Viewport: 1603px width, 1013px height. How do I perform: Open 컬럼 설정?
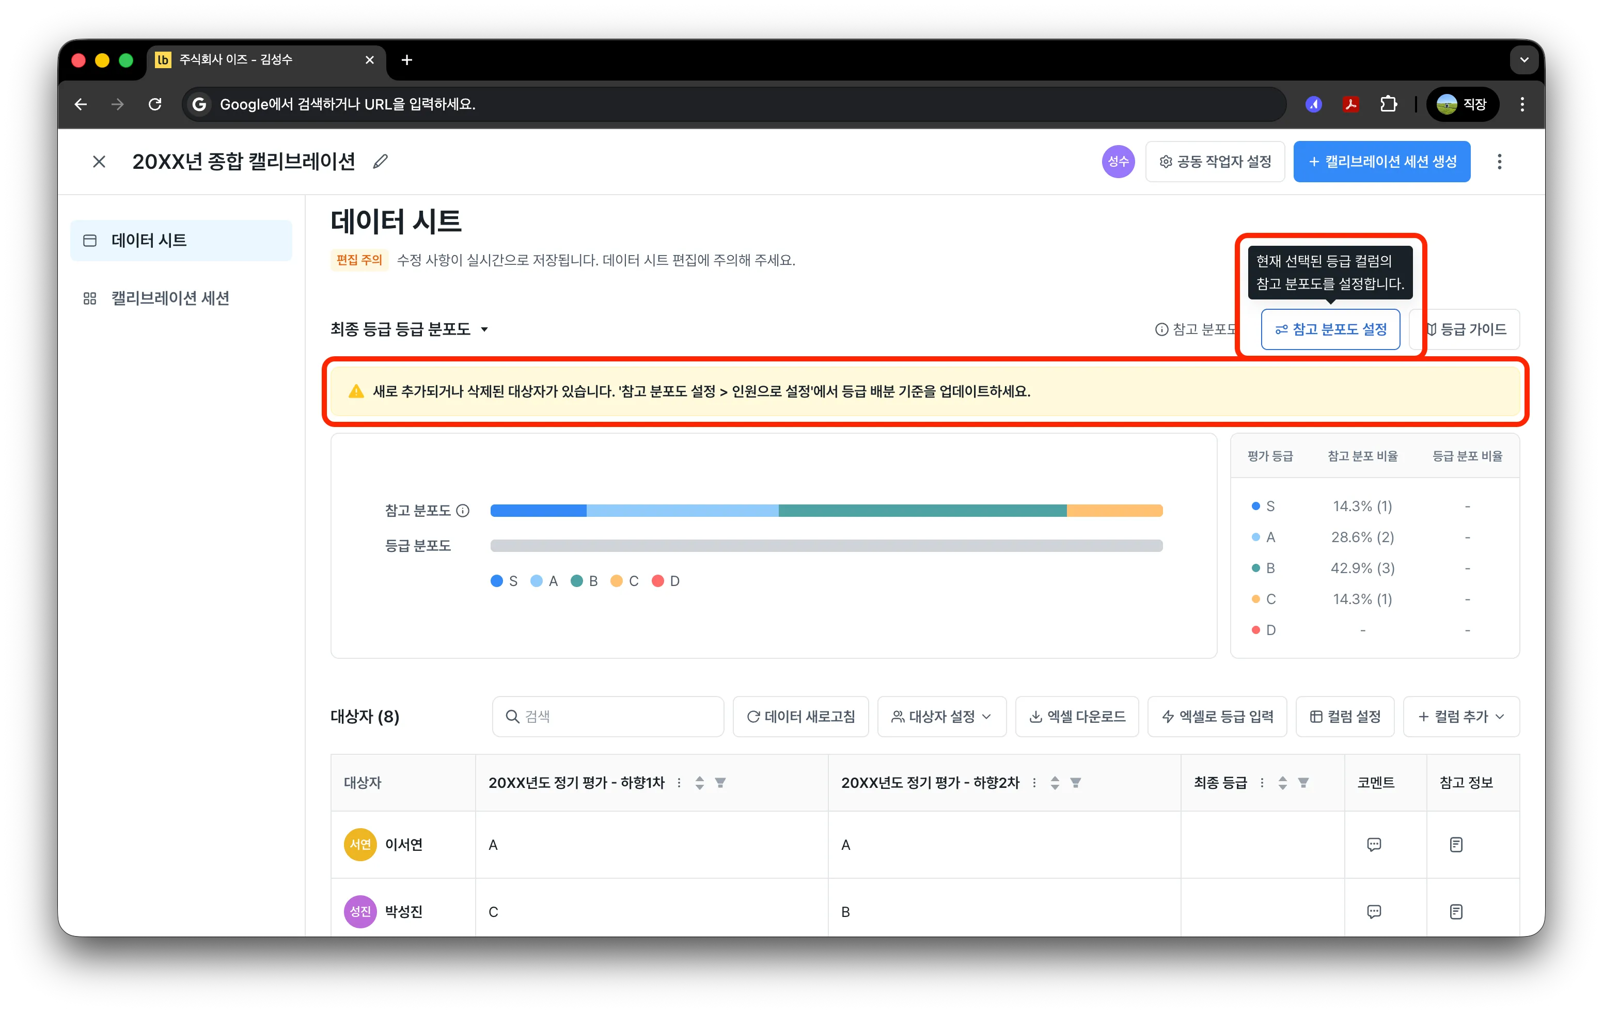pos(1345,716)
